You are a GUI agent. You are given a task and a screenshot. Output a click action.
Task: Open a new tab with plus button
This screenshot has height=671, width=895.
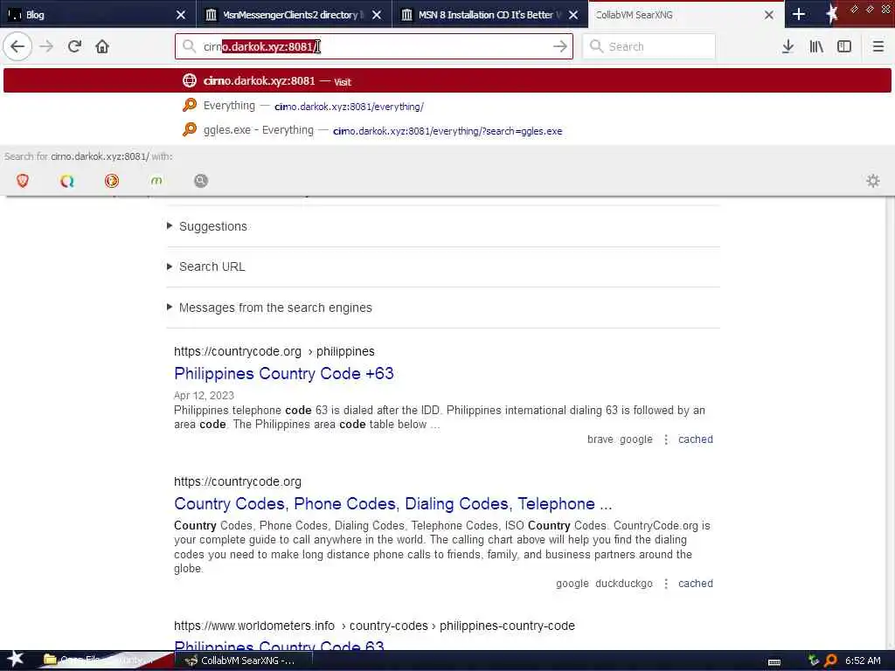(799, 14)
